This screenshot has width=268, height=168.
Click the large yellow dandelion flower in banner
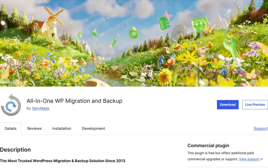pos(165,77)
